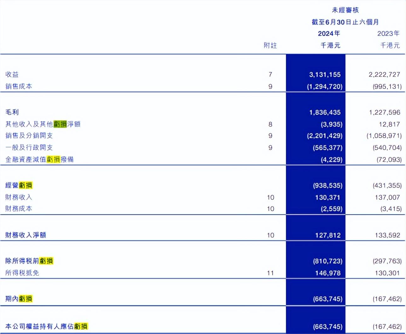This screenshot has height=334, width=406.
Task: Click the 2023 revenue value 2,222,727
Action: click(x=384, y=75)
